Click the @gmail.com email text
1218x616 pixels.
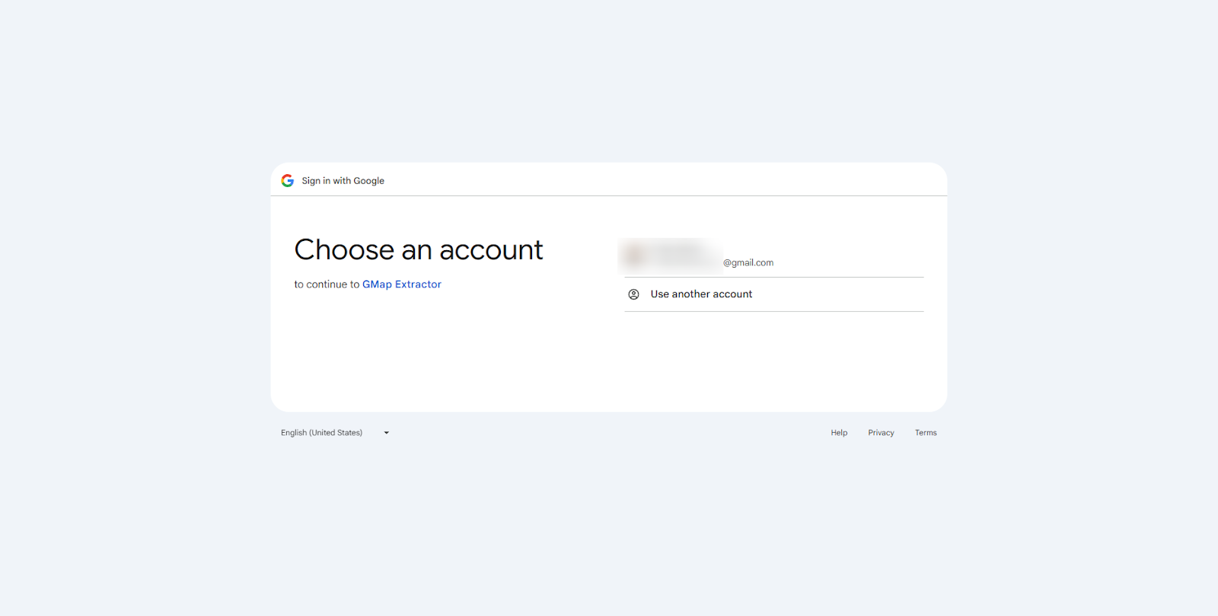click(x=748, y=262)
